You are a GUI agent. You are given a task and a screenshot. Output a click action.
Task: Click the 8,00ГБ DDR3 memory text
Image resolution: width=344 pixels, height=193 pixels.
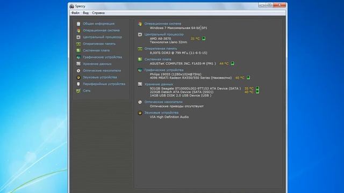click(178, 53)
